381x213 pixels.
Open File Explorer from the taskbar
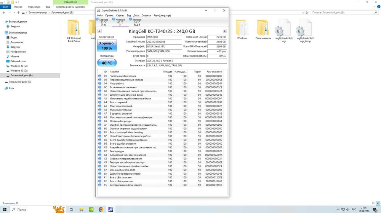click(81, 210)
